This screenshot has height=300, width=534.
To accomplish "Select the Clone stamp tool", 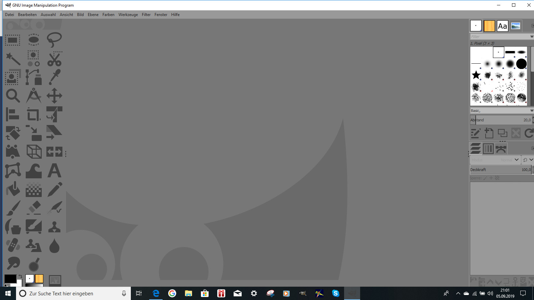I will 54,227.
